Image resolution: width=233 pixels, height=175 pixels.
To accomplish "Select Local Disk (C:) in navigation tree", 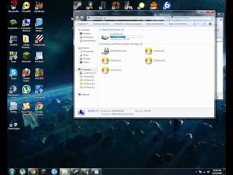I will pos(88,73).
